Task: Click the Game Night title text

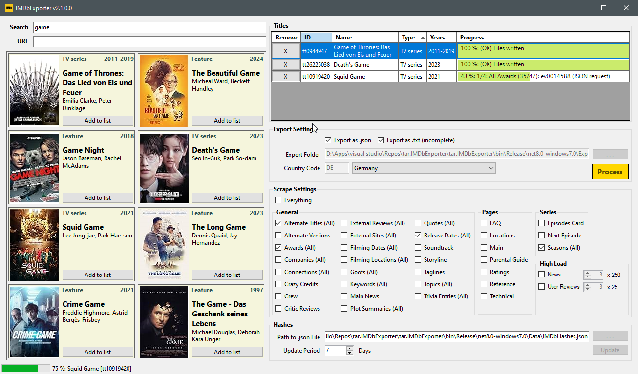Action: pos(84,150)
